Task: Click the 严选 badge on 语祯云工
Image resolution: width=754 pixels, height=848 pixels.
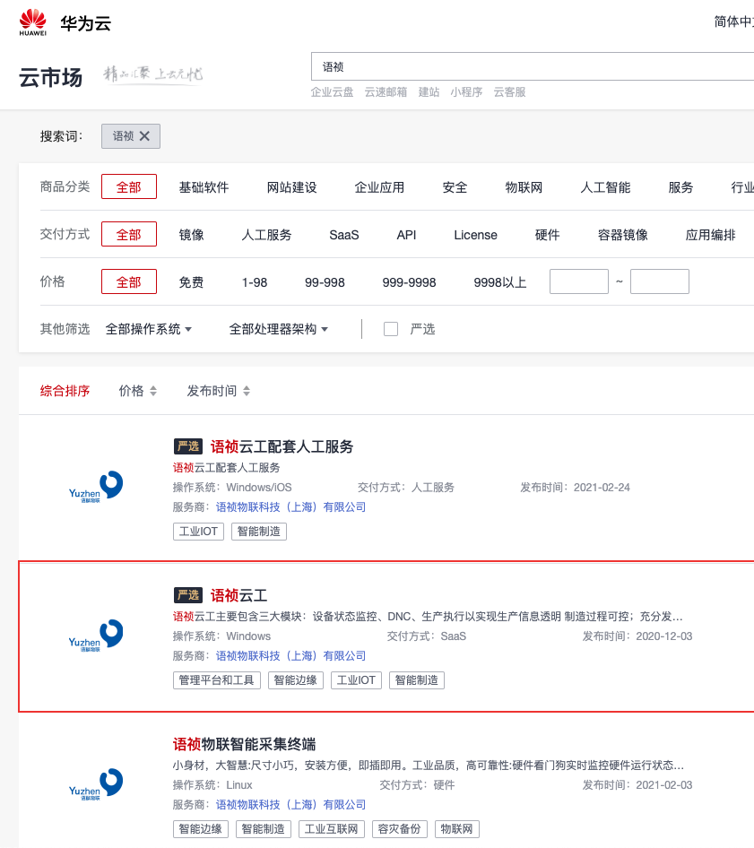Action: pyautogui.click(x=188, y=595)
